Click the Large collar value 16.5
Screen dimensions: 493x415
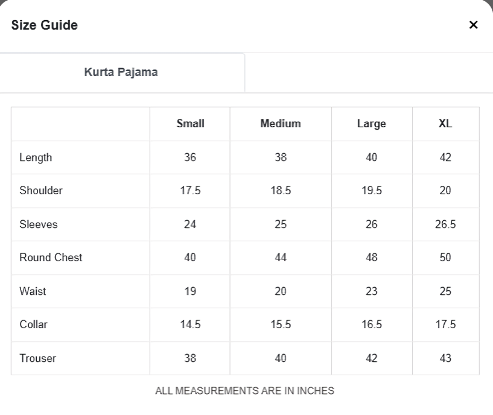tap(371, 325)
